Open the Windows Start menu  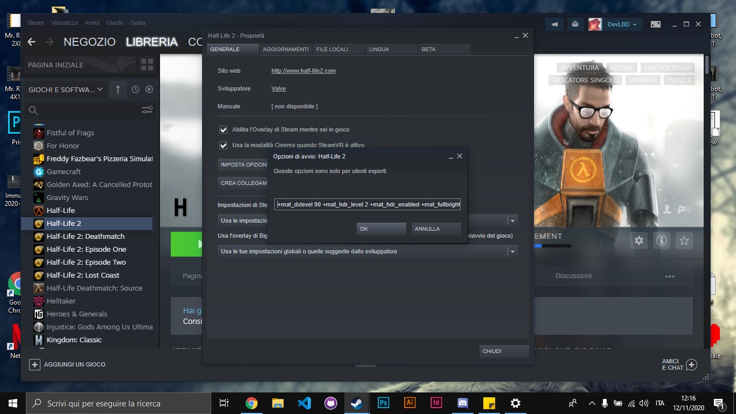click(x=13, y=403)
